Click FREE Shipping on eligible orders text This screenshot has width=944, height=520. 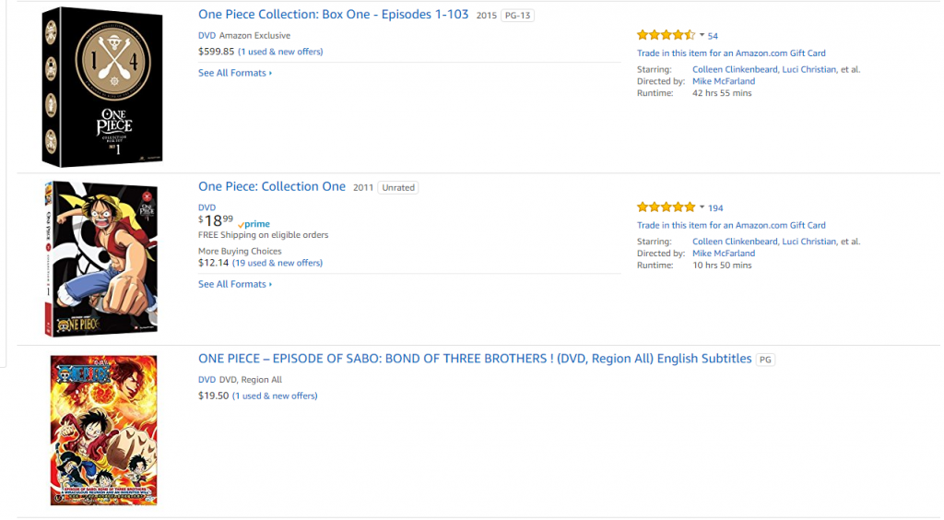coord(263,235)
